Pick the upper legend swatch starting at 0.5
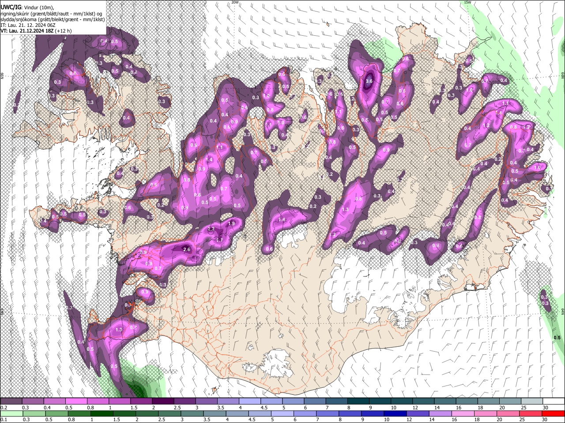The height and width of the screenshot is (423, 565). pyautogui.click(x=76, y=401)
